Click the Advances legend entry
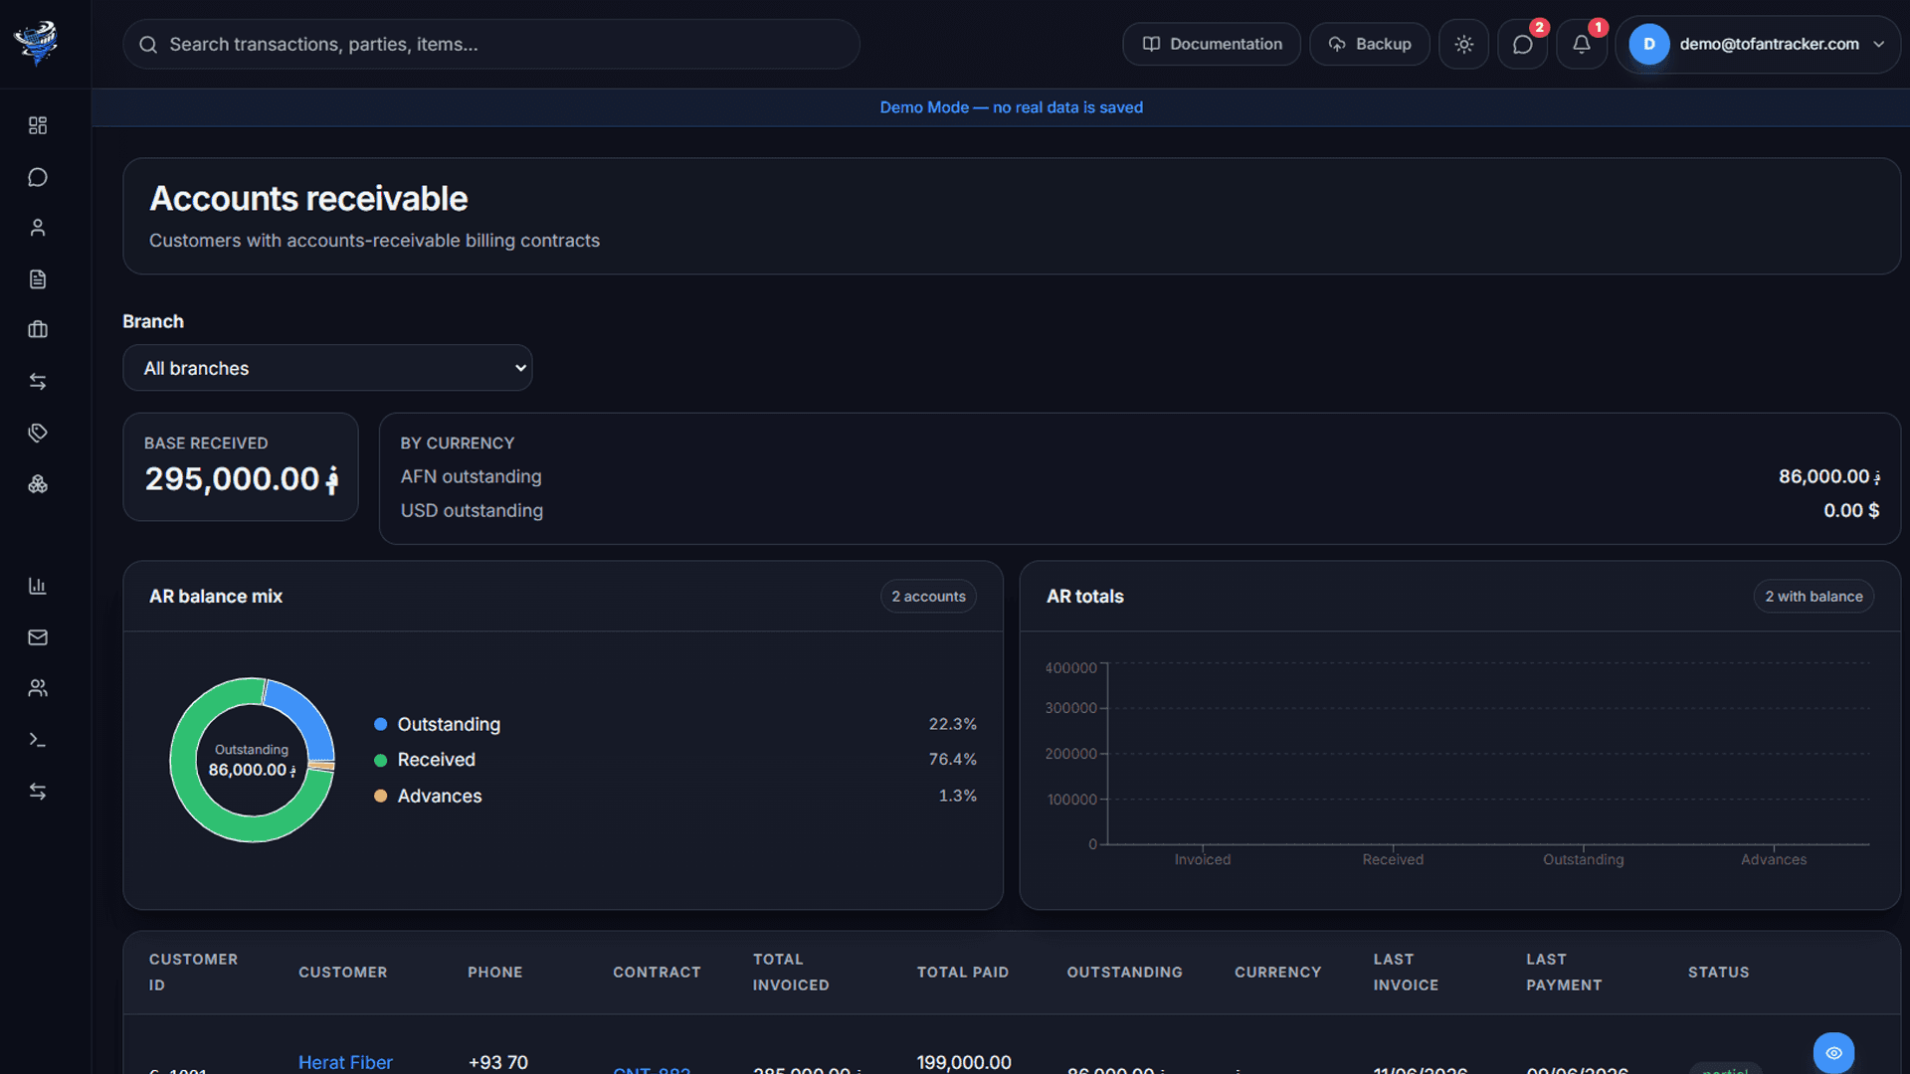The height and width of the screenshot is (1074, 1910). pyautogui.click(x=439, y=796)
